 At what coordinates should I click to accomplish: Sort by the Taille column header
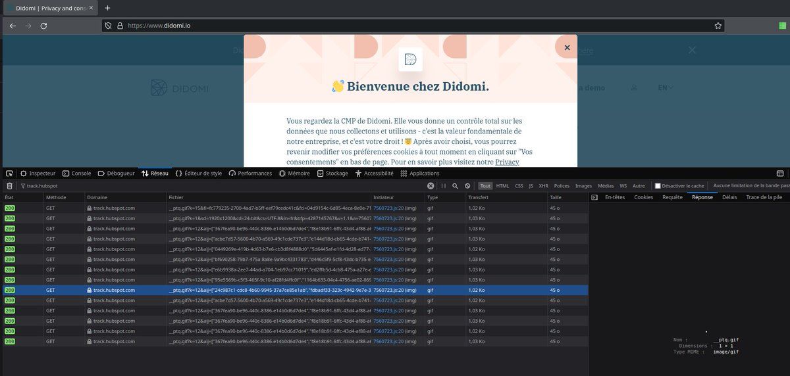click(x=567, y=197)
